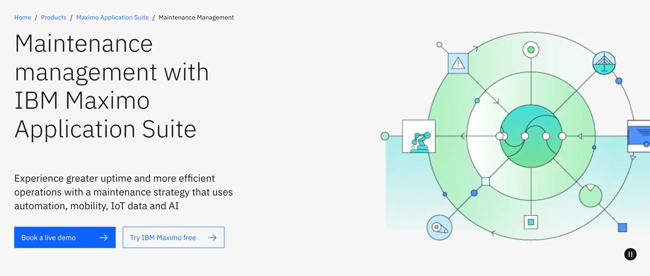This screenshot has height=276, width=650.
Task: Click the robotic arm icon in the illustration
Action: click(419, 136)
